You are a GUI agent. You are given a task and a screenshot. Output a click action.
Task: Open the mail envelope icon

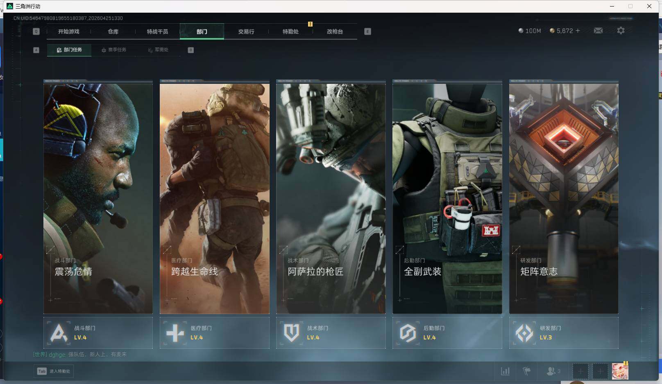pos(598,31)
